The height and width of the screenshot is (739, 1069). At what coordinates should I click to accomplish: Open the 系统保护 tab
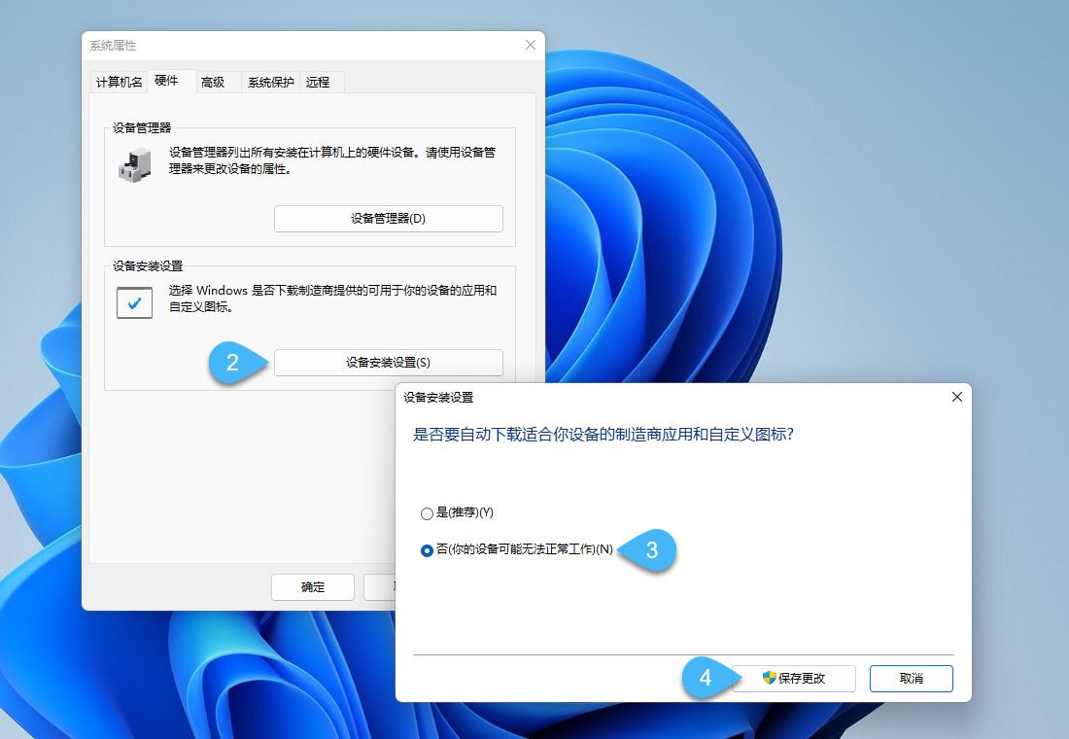[269, 82]
